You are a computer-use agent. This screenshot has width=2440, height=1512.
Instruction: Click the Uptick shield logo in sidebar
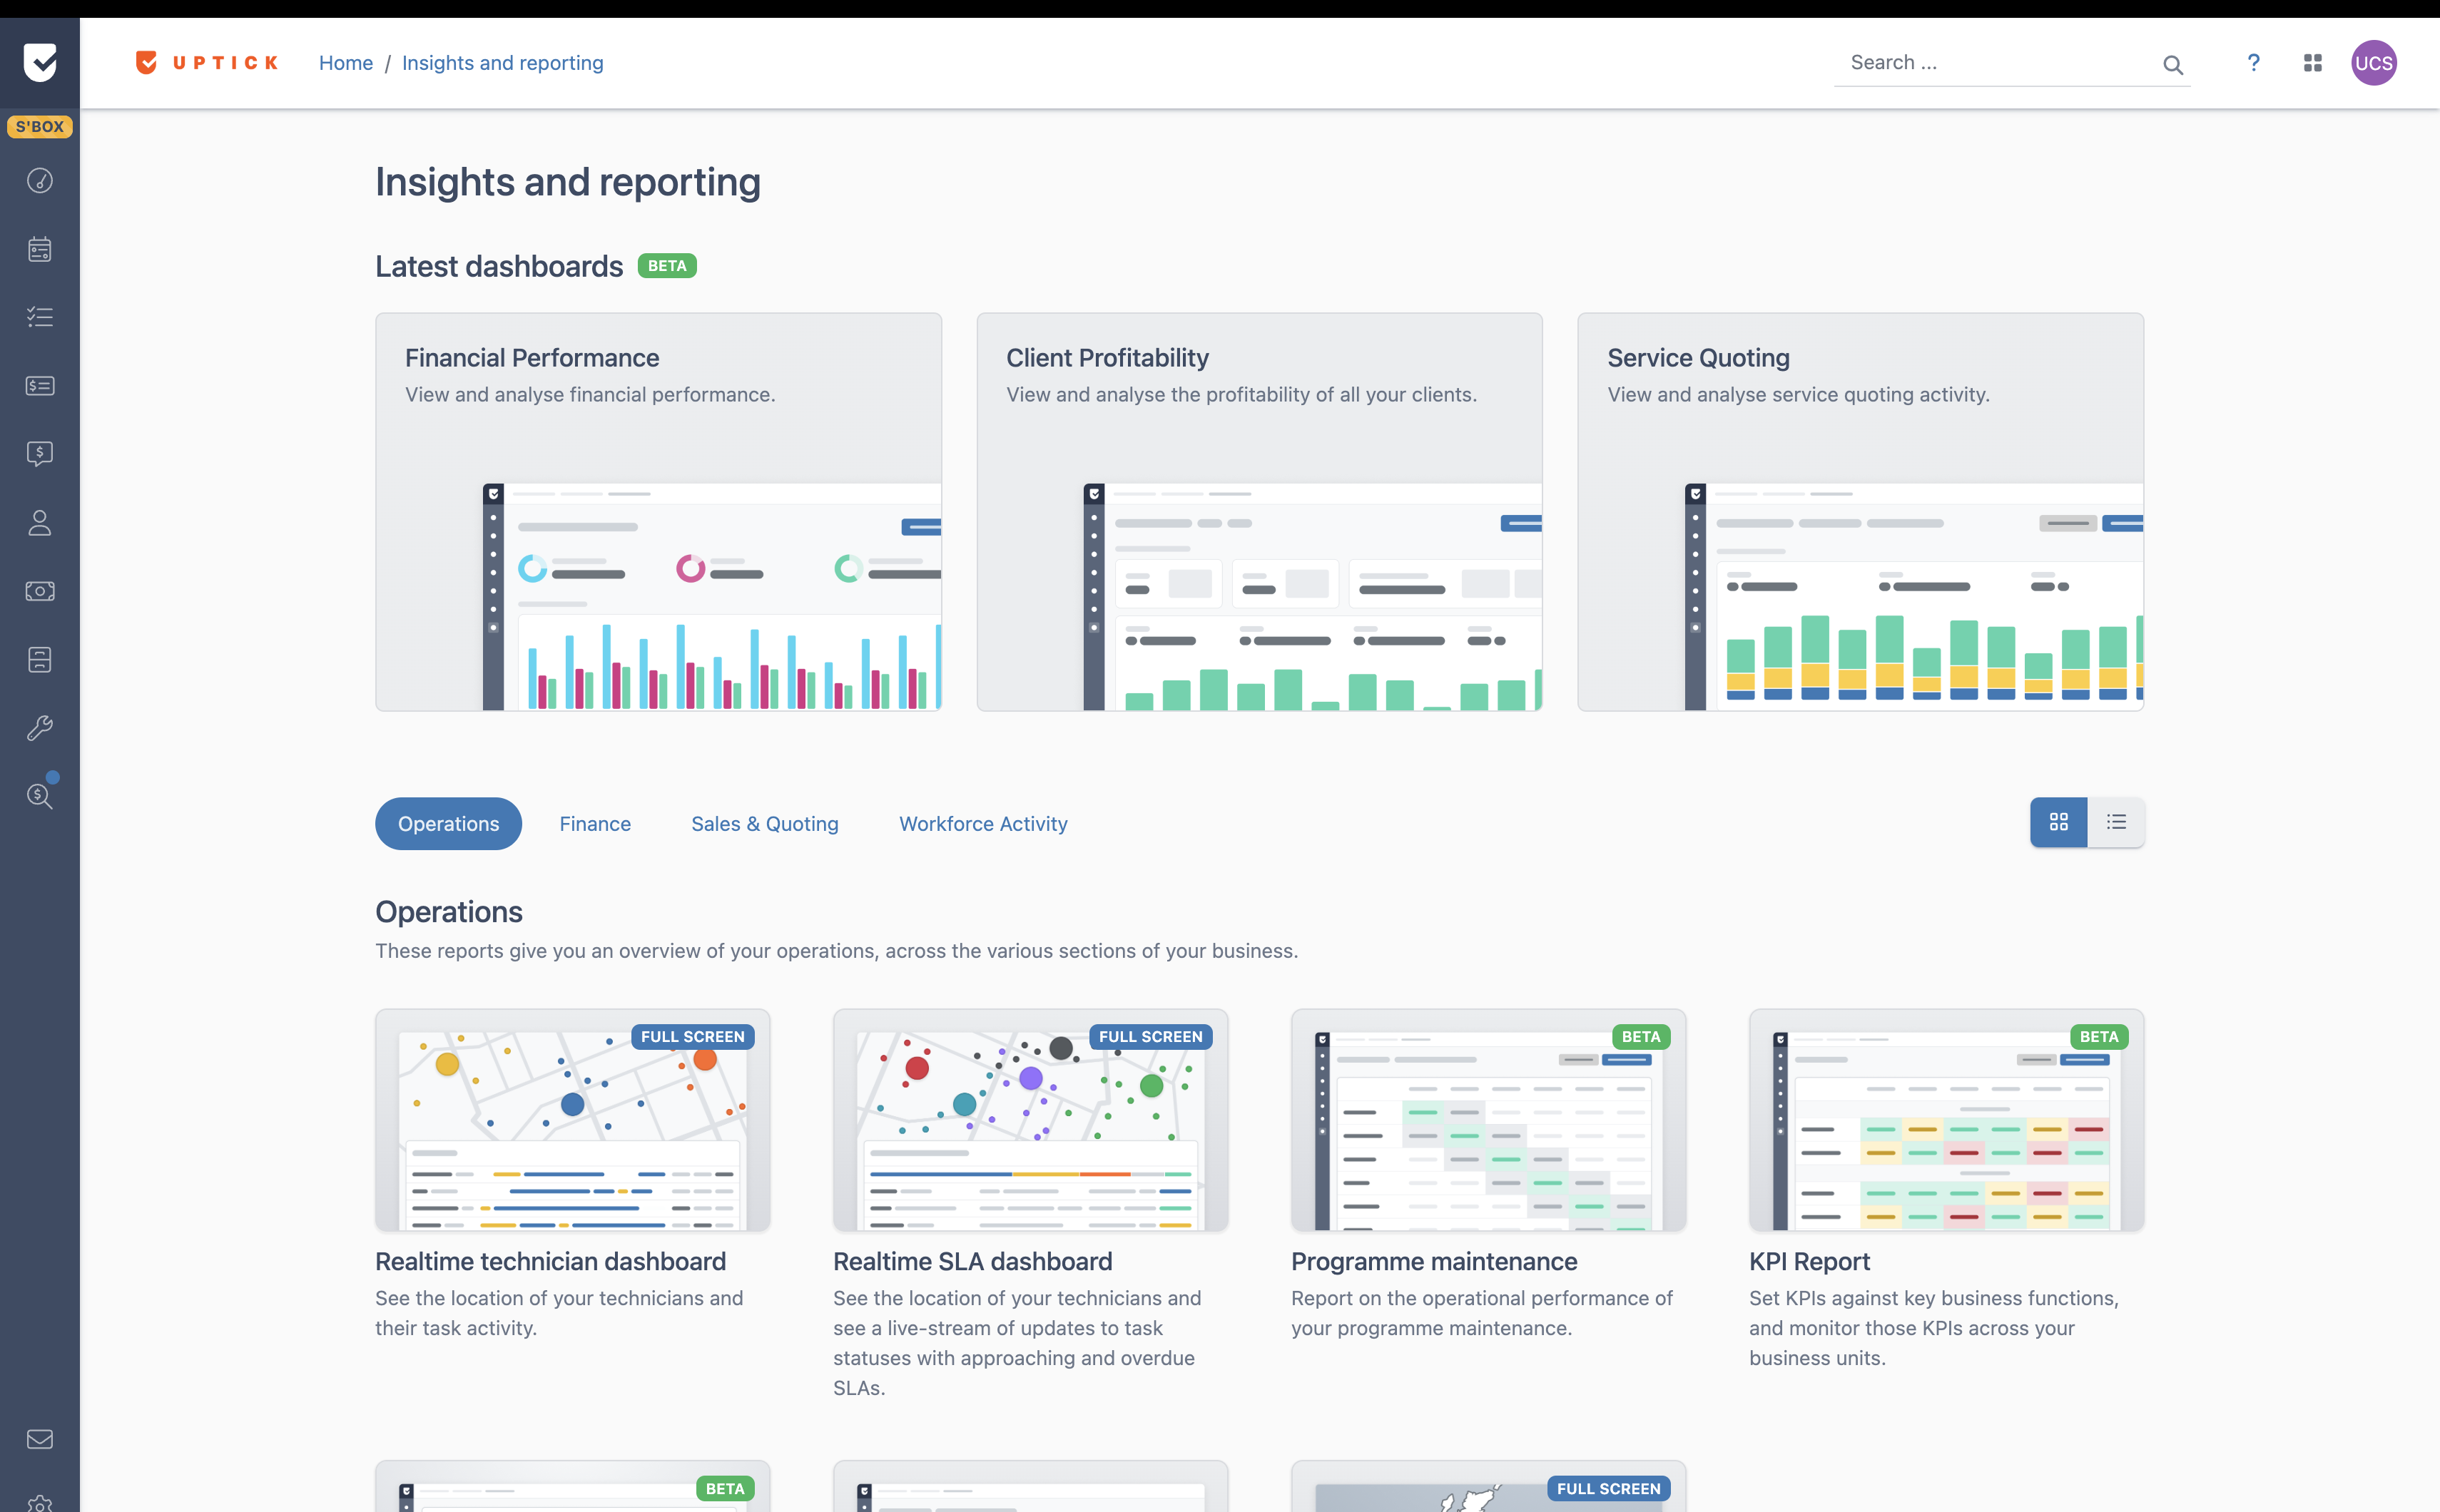pyautogui.click(x=40, y=62)
